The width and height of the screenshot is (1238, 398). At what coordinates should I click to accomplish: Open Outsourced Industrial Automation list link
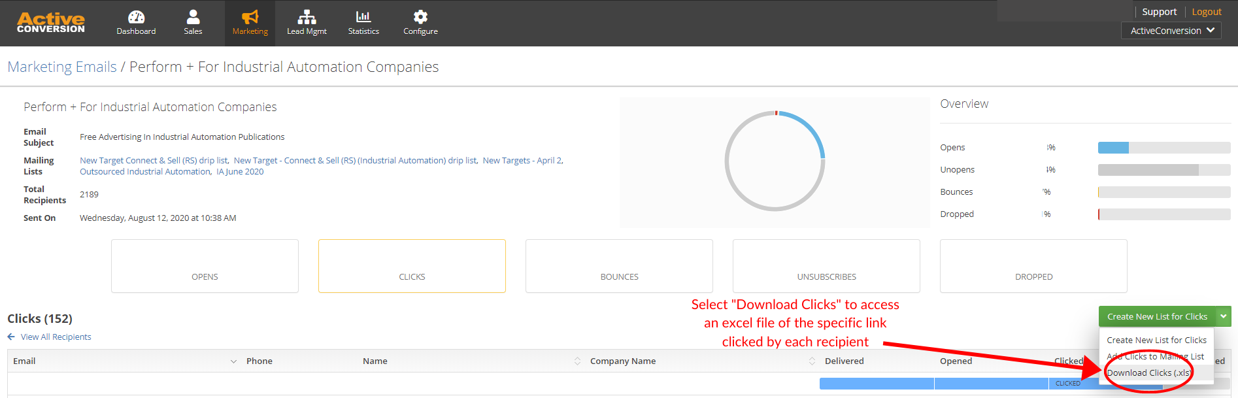tap(145, 171)
